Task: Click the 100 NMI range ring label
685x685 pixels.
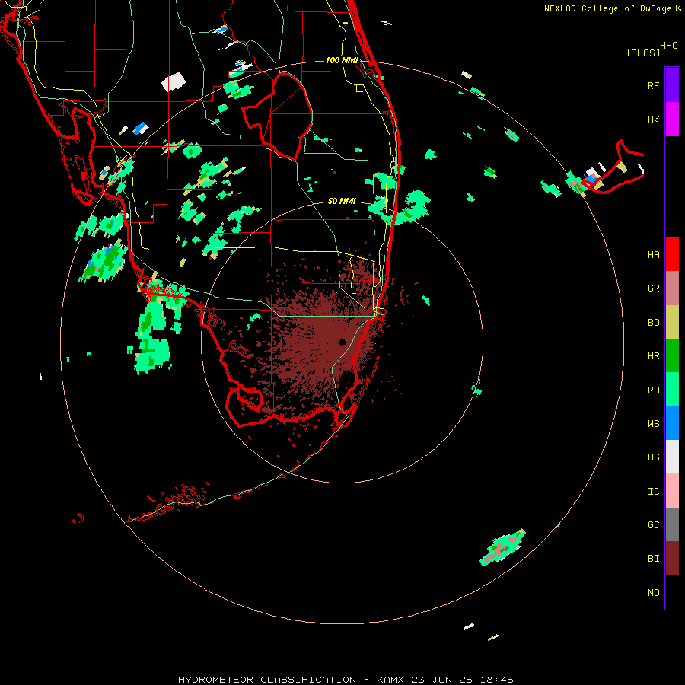Action: 342,60
